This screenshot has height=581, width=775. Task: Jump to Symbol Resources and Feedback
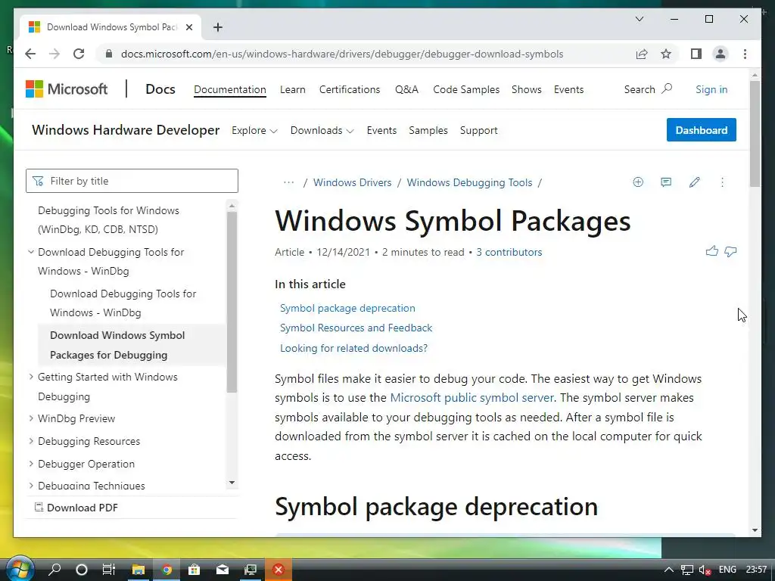[356, 328]
